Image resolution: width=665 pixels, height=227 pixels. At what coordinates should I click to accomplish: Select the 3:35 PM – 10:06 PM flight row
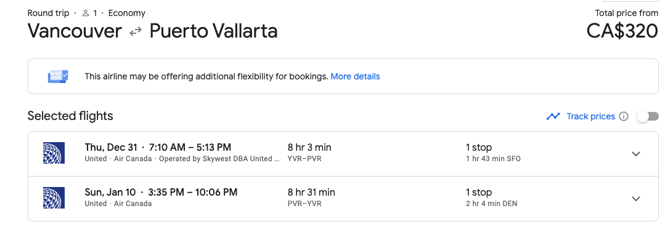point(343,199)
